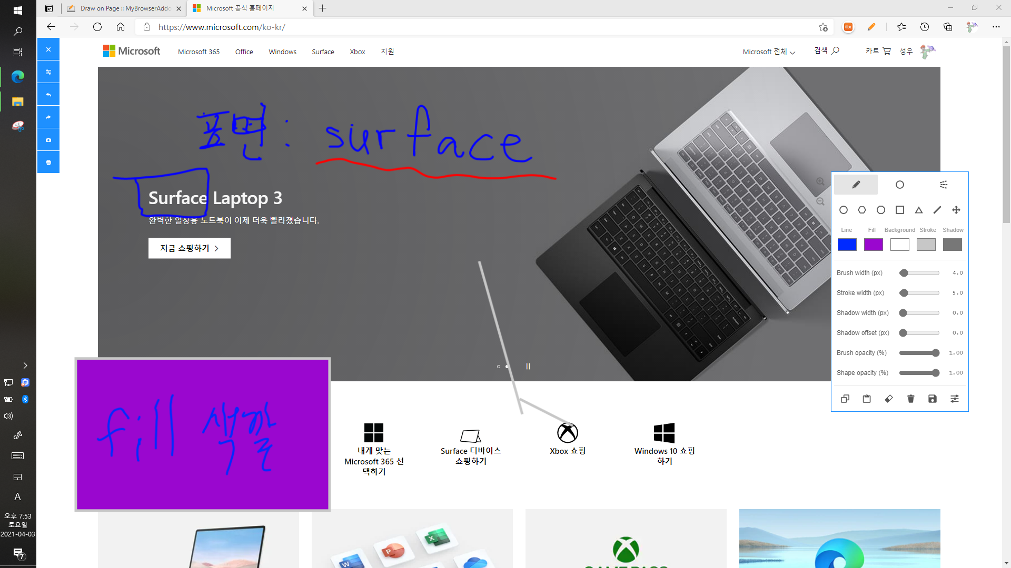
Task: Click the 지금 쇼핑하기 button
Action: pyautogui.click(x=189, y=248)
